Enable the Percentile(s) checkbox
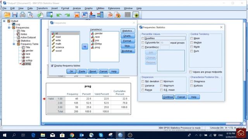The image size is (248, 139). [143, 47]
